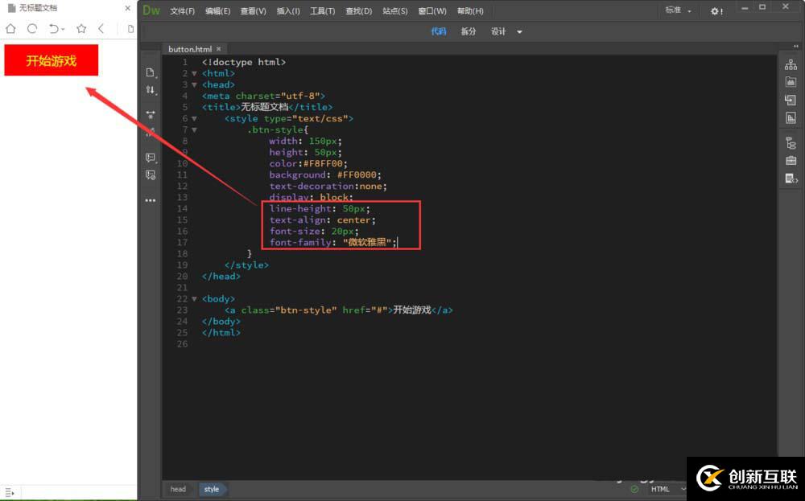Close the button.html document tab

(219, 49)
